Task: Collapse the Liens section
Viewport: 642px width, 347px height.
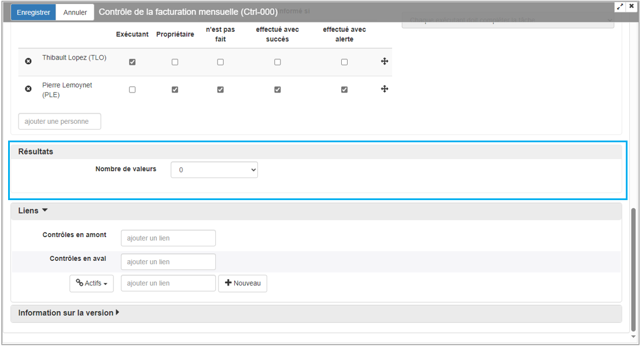Action: [x=33, y=211]
